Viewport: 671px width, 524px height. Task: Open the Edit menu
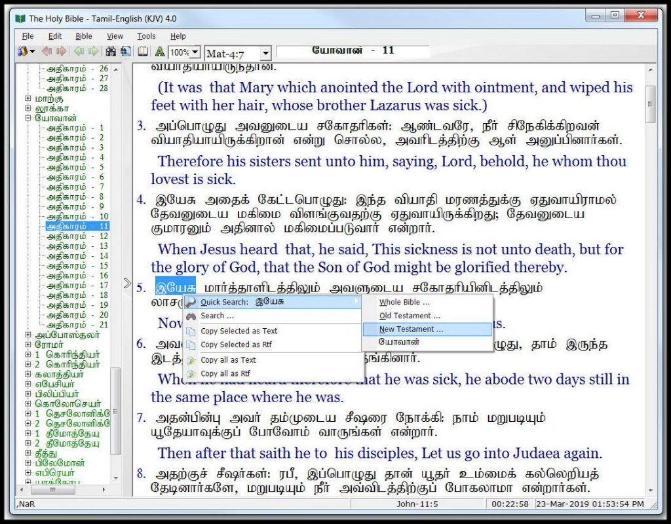pyautogui.click(x=55, y=37)
